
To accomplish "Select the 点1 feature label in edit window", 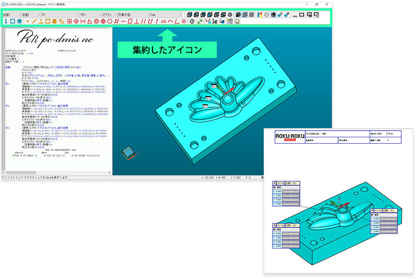I will click(7, 84).
